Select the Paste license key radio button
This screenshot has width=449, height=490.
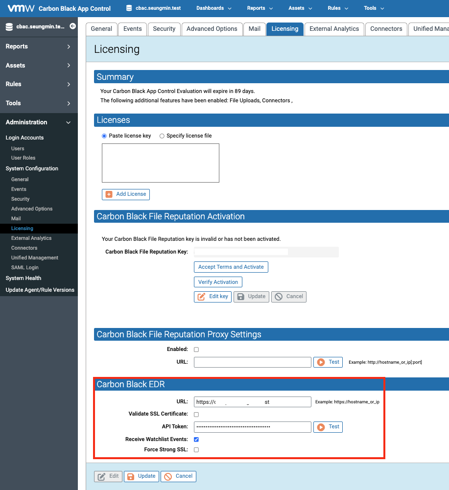[x=104, y=136]
